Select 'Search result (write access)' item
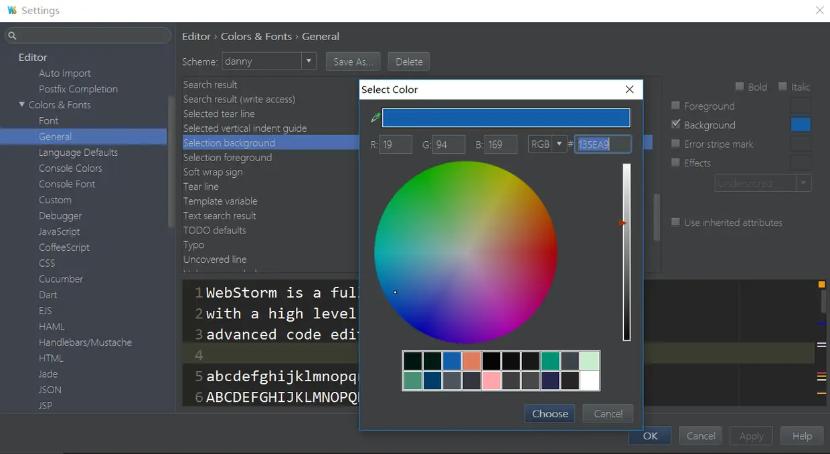The image size is (830, 454). click(239, 99)
